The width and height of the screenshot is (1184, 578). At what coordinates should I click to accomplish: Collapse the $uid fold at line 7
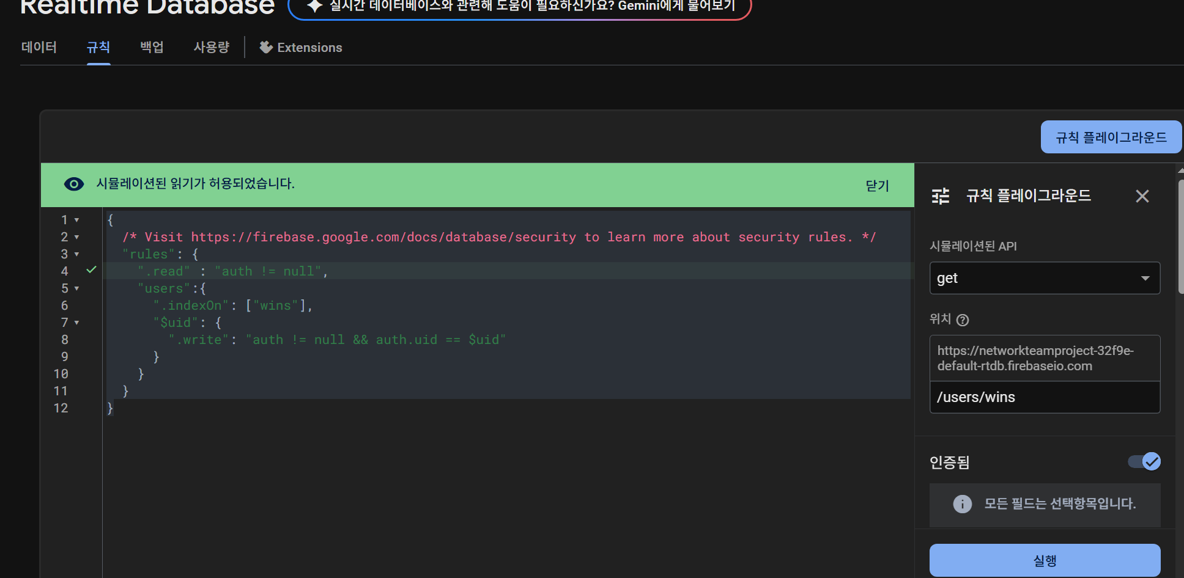(x=76, y=323)
